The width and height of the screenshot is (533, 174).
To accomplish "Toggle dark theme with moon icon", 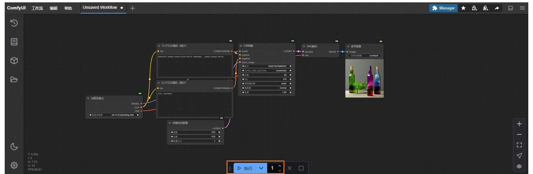I will point(14,146).
